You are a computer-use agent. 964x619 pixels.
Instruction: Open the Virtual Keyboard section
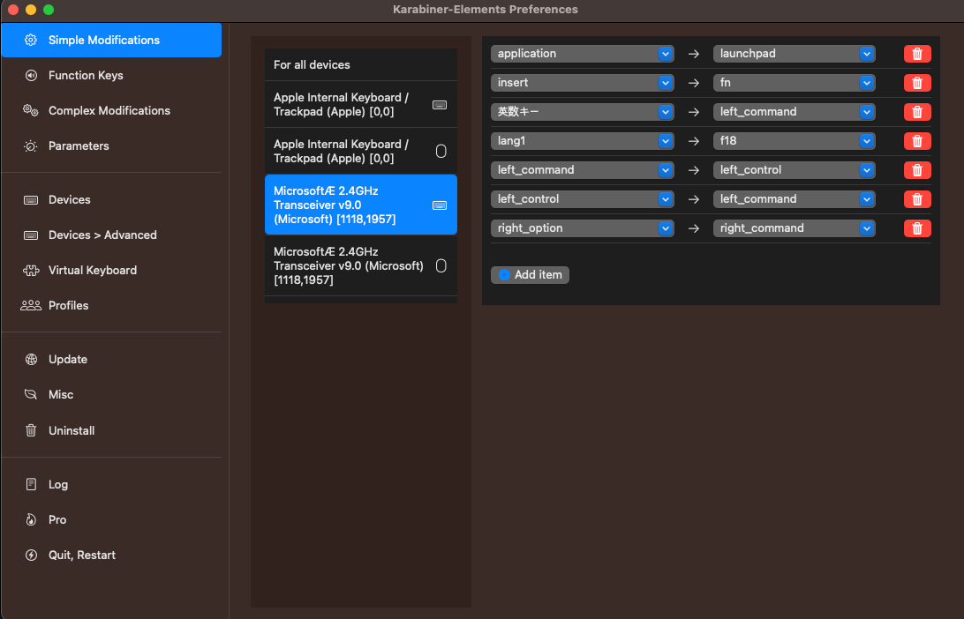click(92, 271)
